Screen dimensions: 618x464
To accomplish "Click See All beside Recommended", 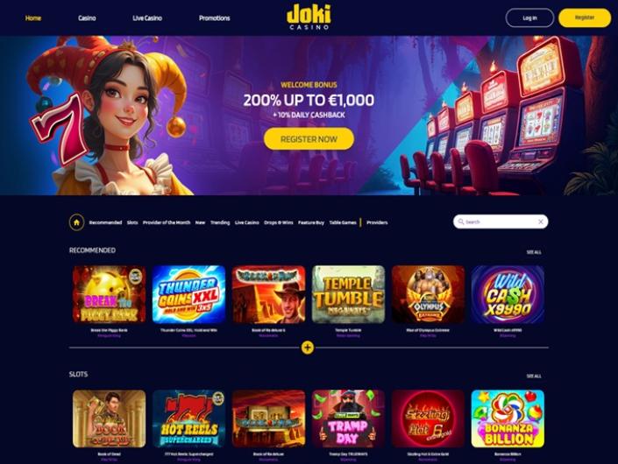I will coord(534,252).
